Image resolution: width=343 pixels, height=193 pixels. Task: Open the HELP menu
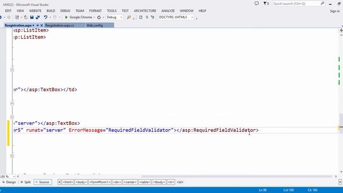pos(203,11)
